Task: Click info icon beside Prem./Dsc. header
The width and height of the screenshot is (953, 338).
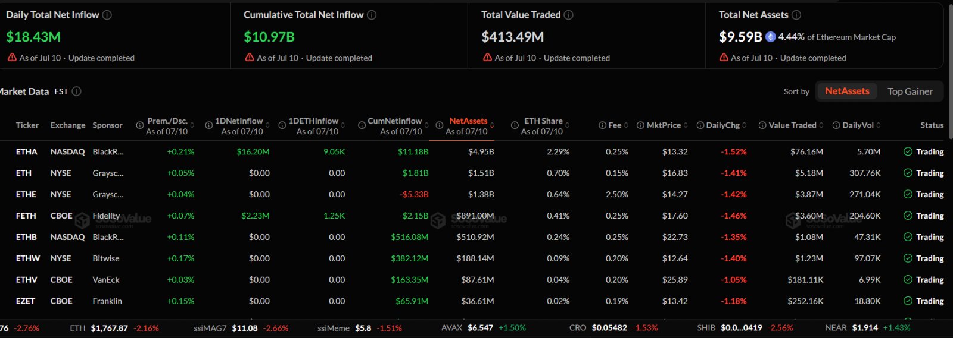Action: [140, 125]
